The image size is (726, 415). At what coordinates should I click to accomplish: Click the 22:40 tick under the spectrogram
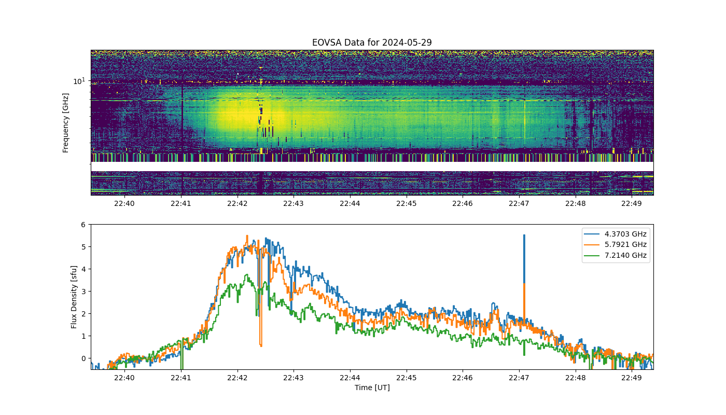[x=124, y=203]
